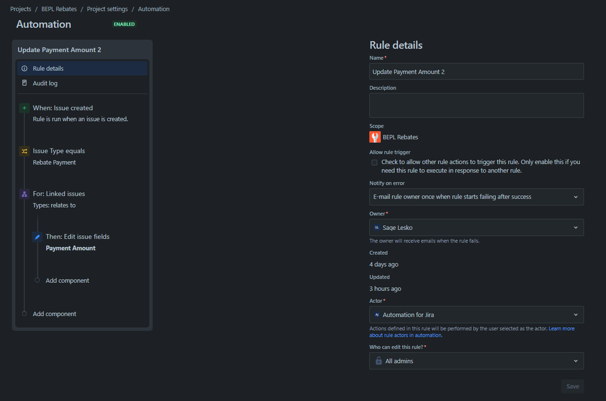The image size is (606, 401).
Task: Go to Projects in the breadcrumb
Action: 21,9
